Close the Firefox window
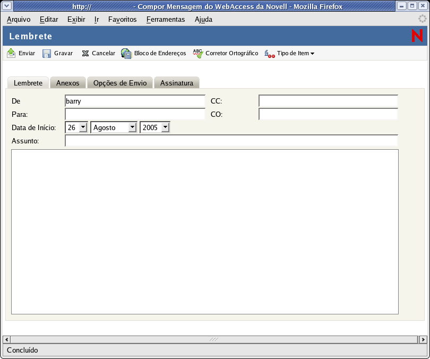The height and width of the screenshot is (359, 430). point(423,6)
